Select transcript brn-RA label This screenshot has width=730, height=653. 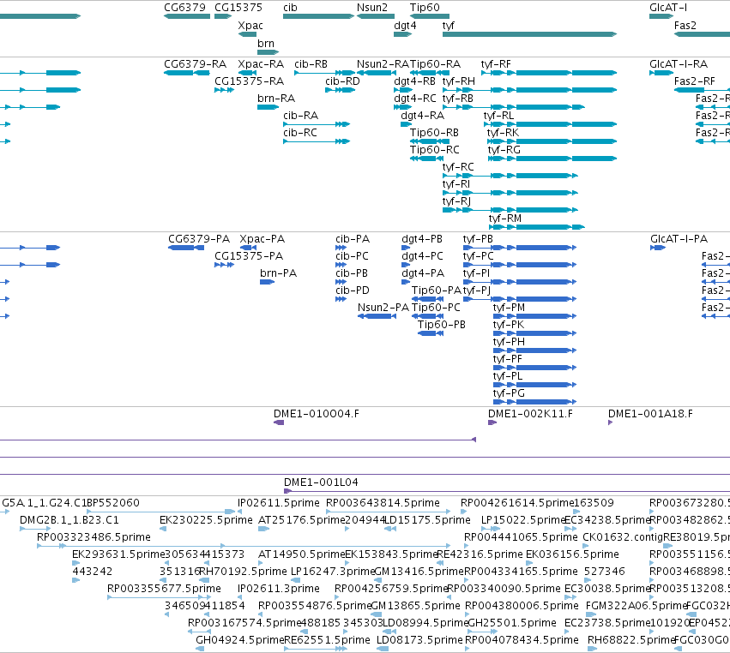[276, 99]
